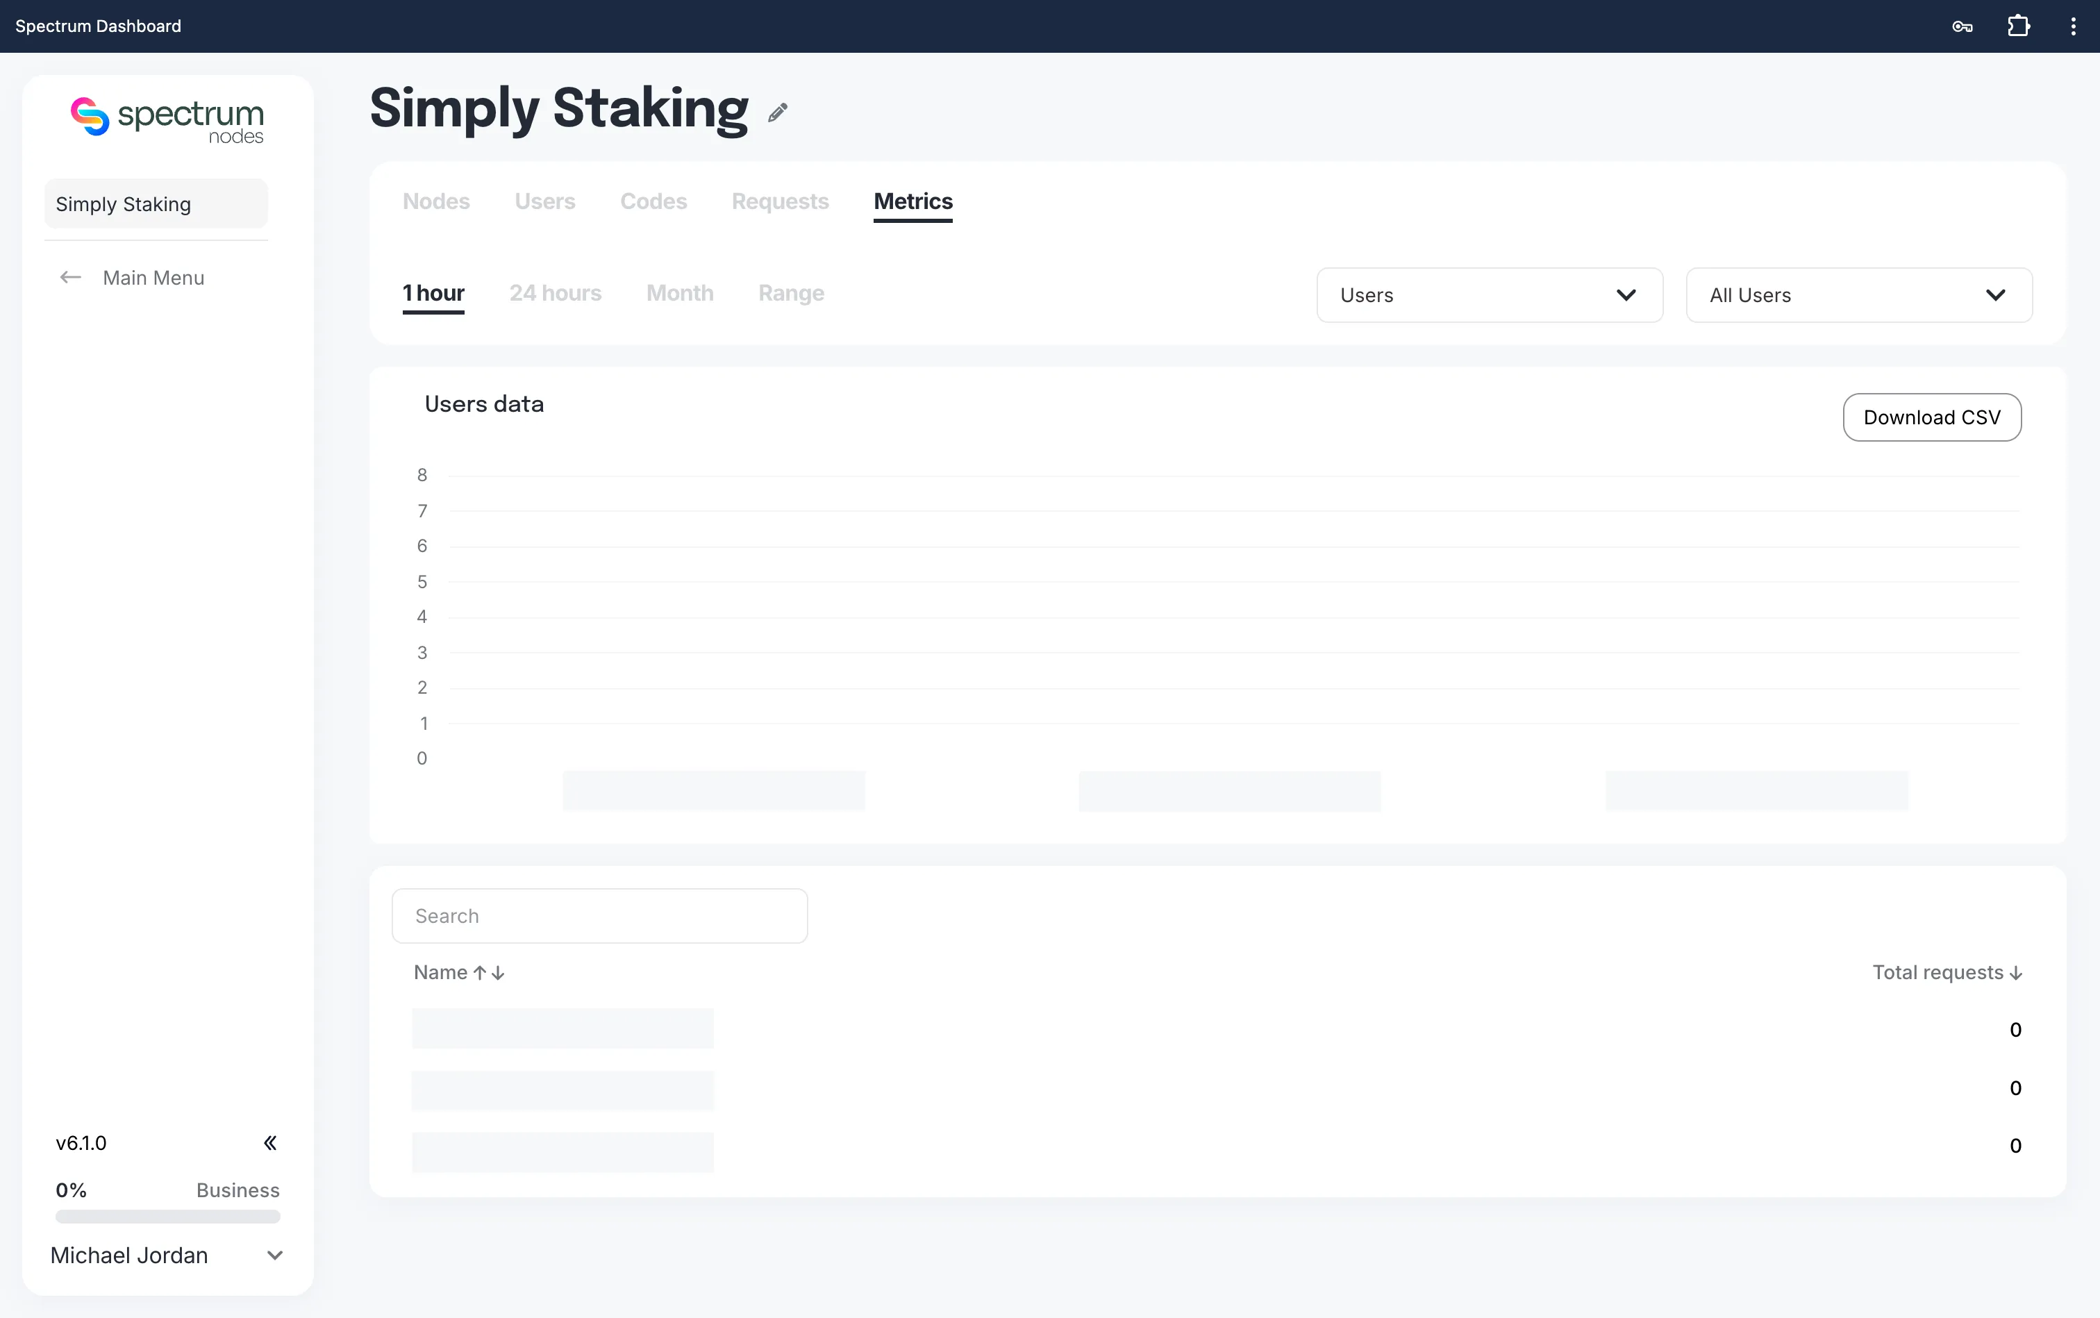Open the All Users filter dropdown

pyautogui.click(x=1858, y=296)
